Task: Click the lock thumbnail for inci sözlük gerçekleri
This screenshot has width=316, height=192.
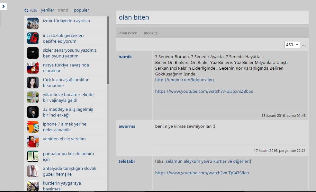Action: click(x=33, y=38)
